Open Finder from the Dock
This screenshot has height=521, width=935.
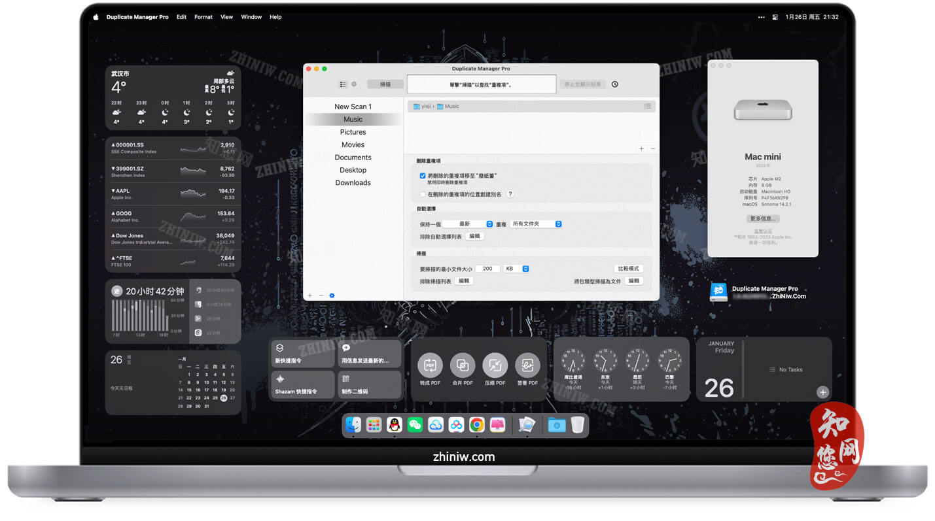(x=353, y=425)
